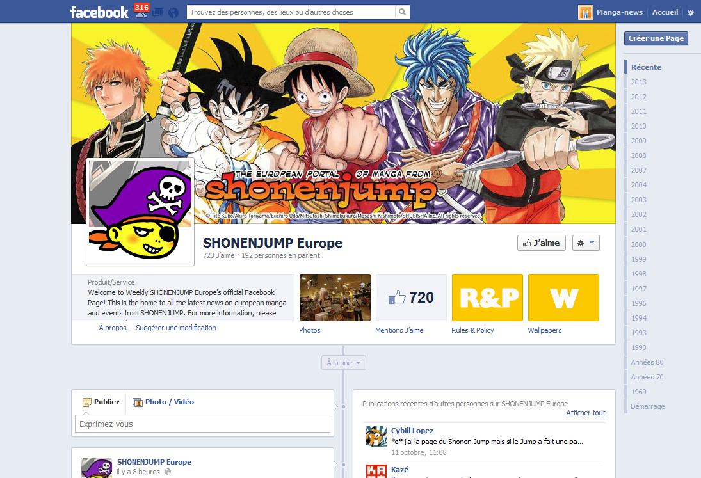Jump to 2013 in timeline
This screenshot has width=701, height=478.
[x=638, y=82]
